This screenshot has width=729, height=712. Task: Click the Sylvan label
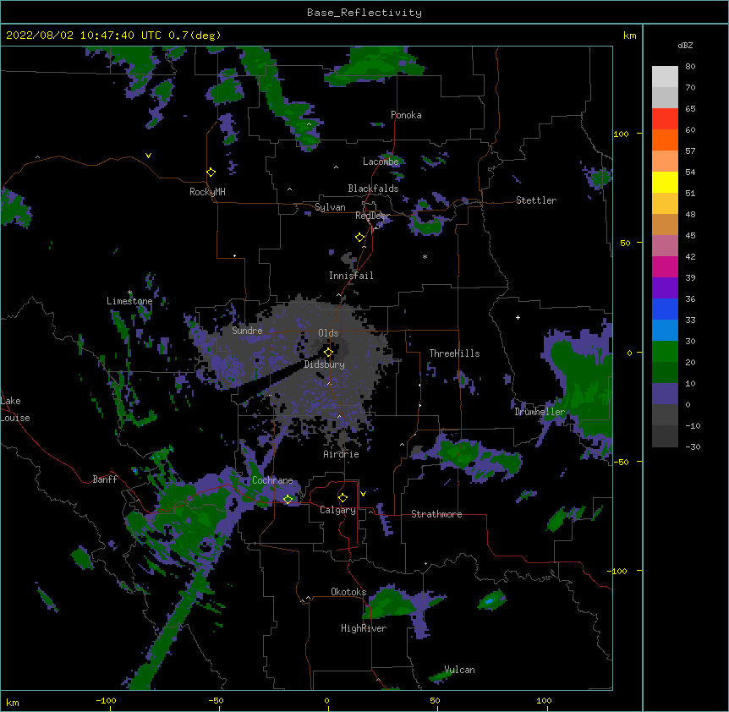pyautogui.click(x=330, y=207)
